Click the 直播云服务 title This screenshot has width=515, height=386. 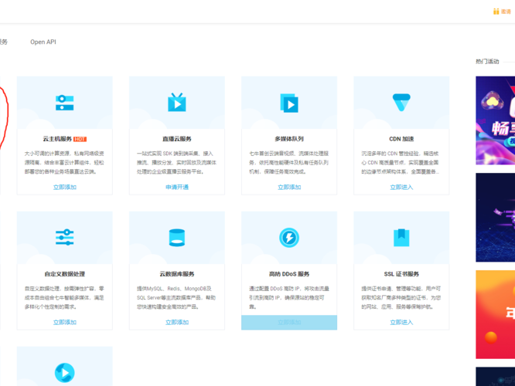tap(177, 139)
